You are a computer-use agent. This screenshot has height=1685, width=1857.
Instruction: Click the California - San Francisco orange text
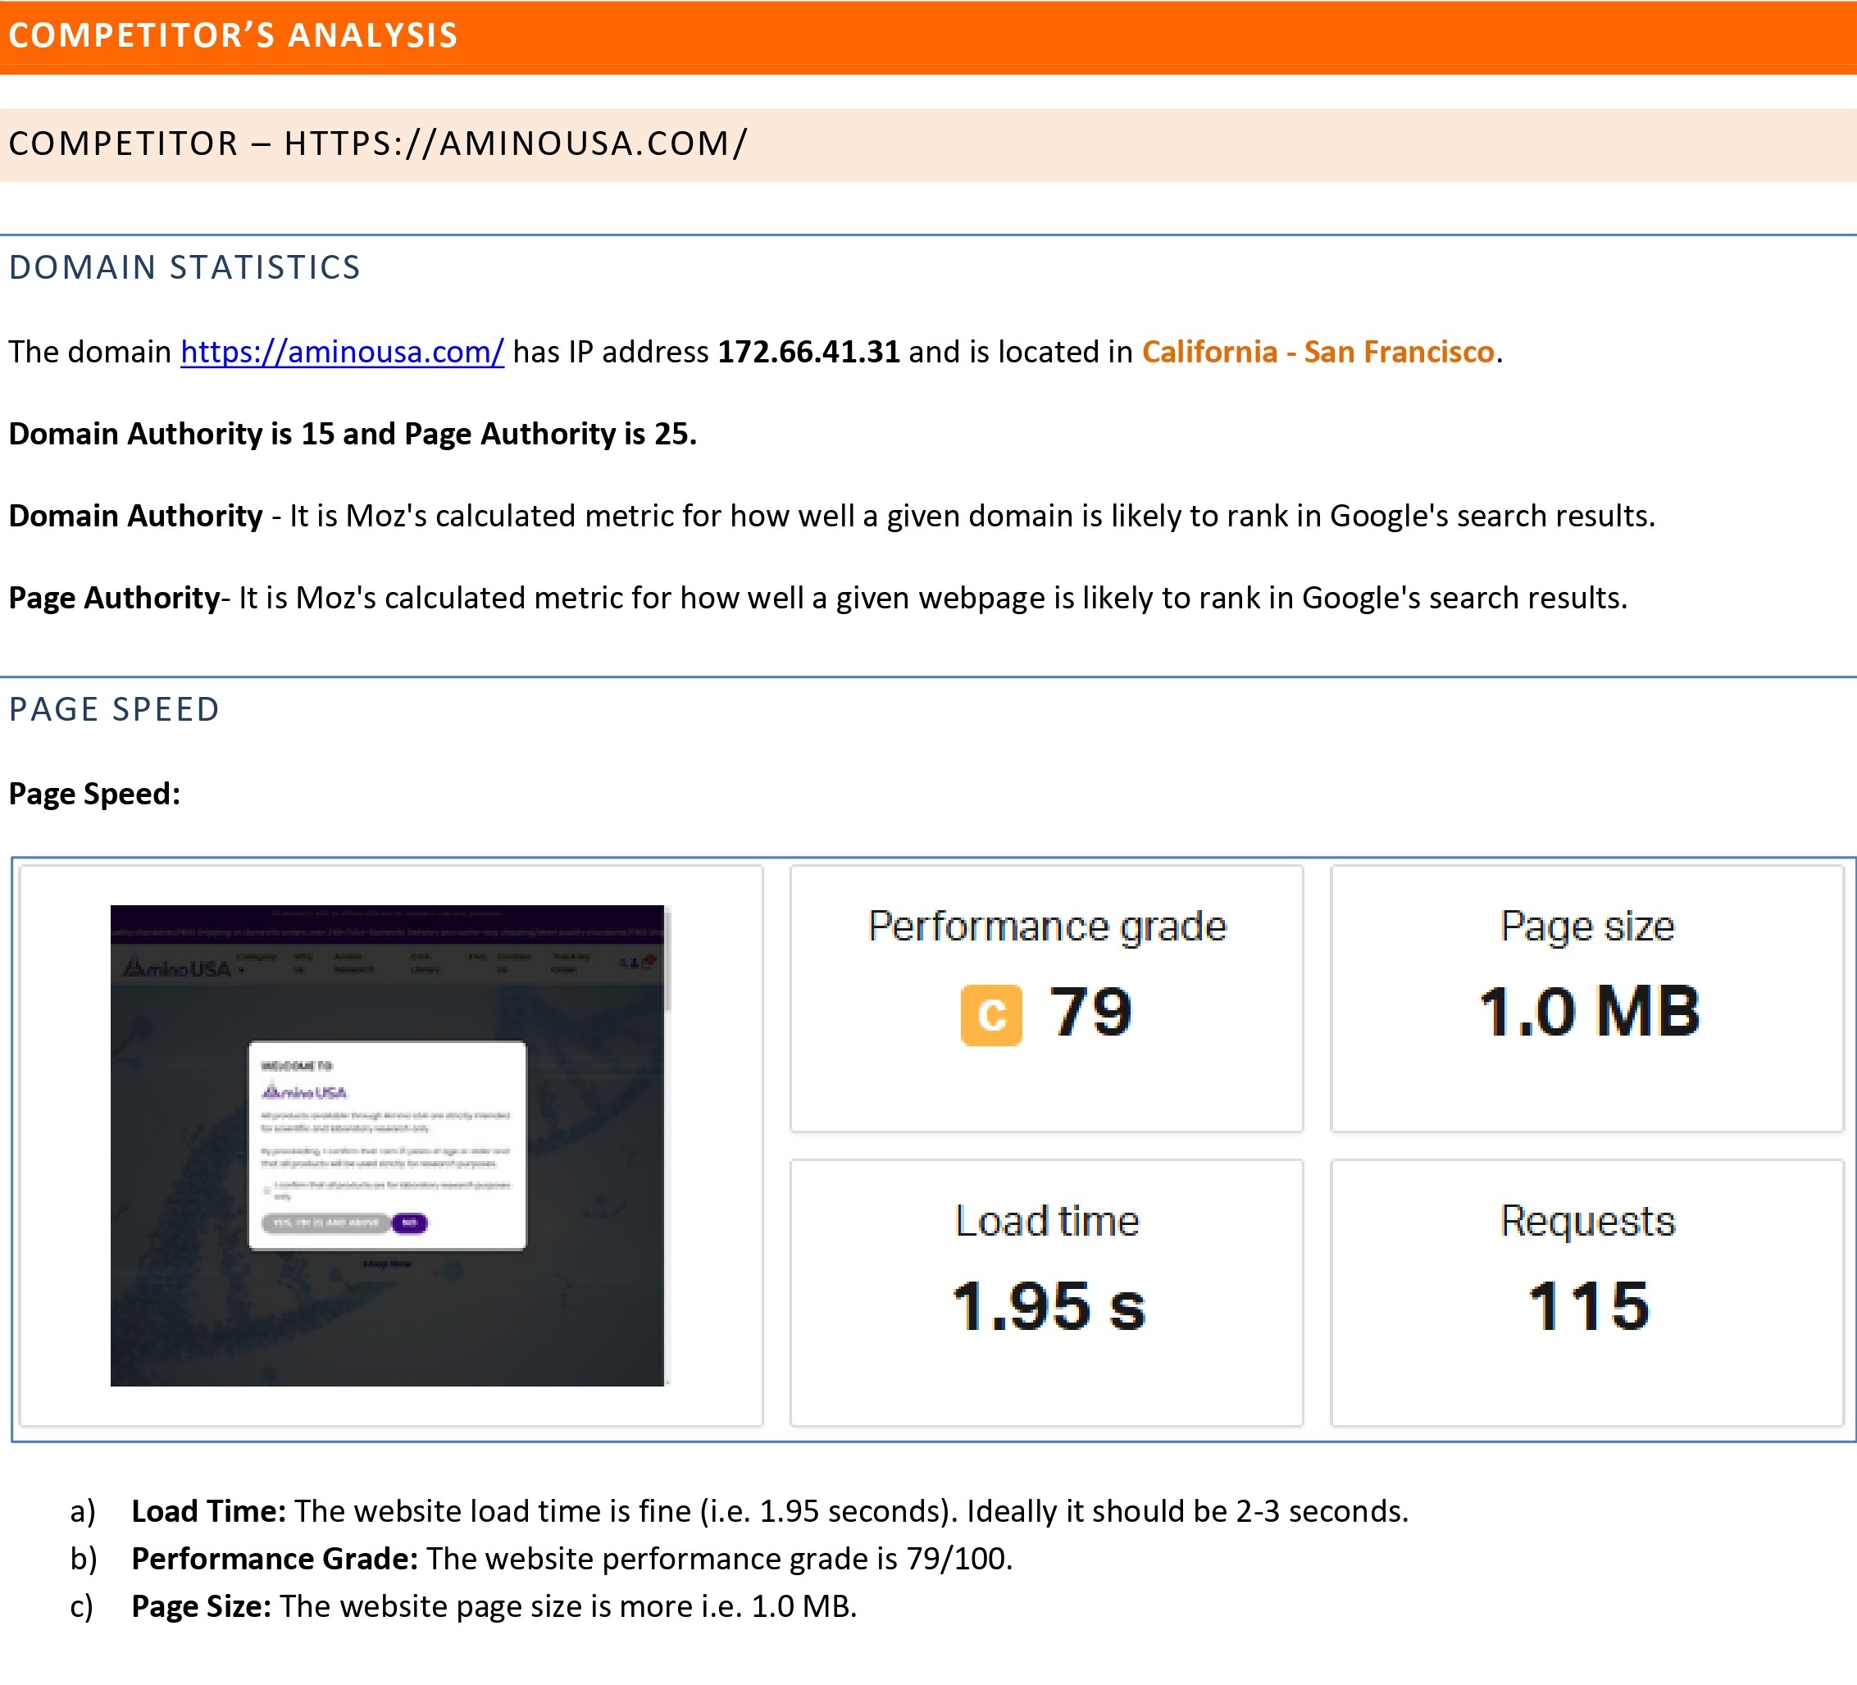[x=1318, y=352]
